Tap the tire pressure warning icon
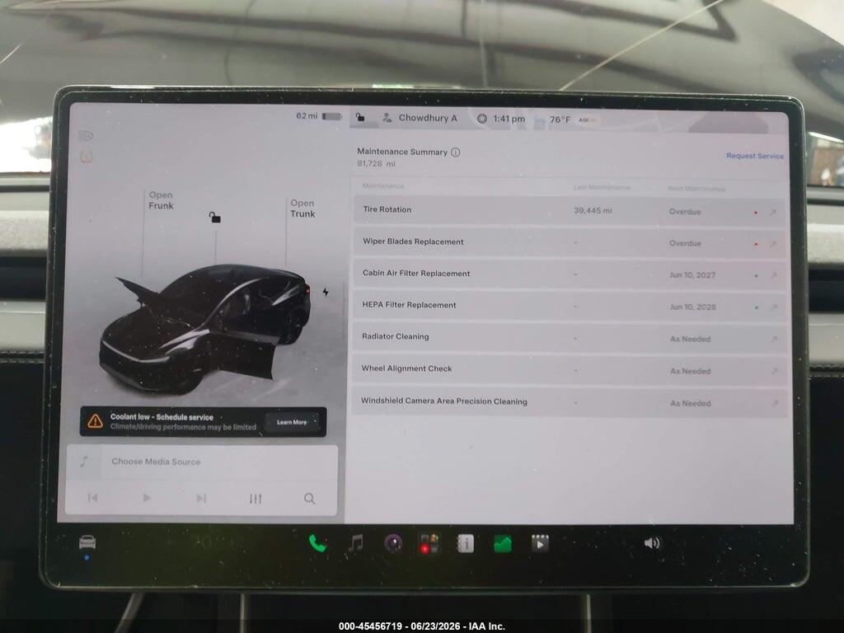Screen dimensions: 844x633 (x=86, y=157)
